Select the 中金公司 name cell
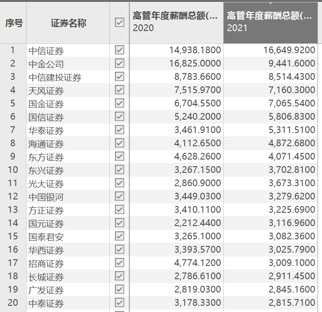The height and width of the screenshot is (312, 322). tap(68, 63)
